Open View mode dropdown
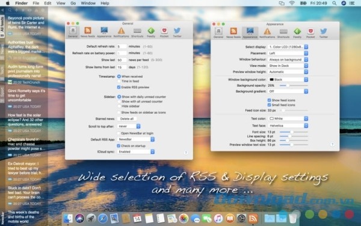The height and width of the screenshot is (226, 361). (288, 66)
